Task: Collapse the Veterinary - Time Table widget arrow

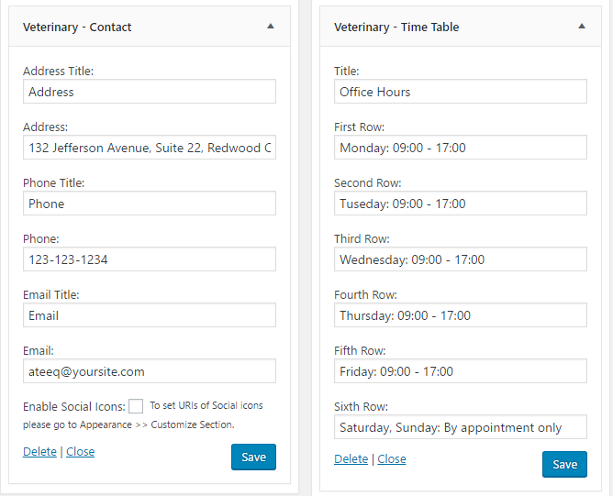Action: point(582,27)
